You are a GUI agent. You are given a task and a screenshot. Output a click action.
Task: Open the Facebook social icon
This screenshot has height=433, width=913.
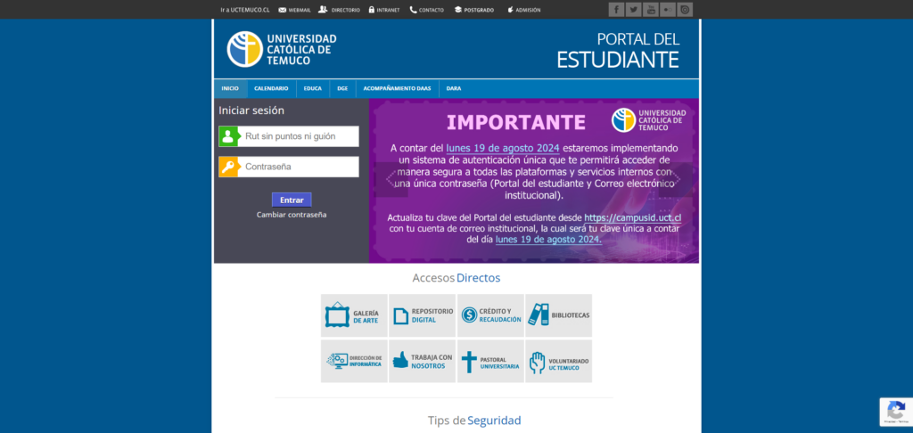pos(617,9)
